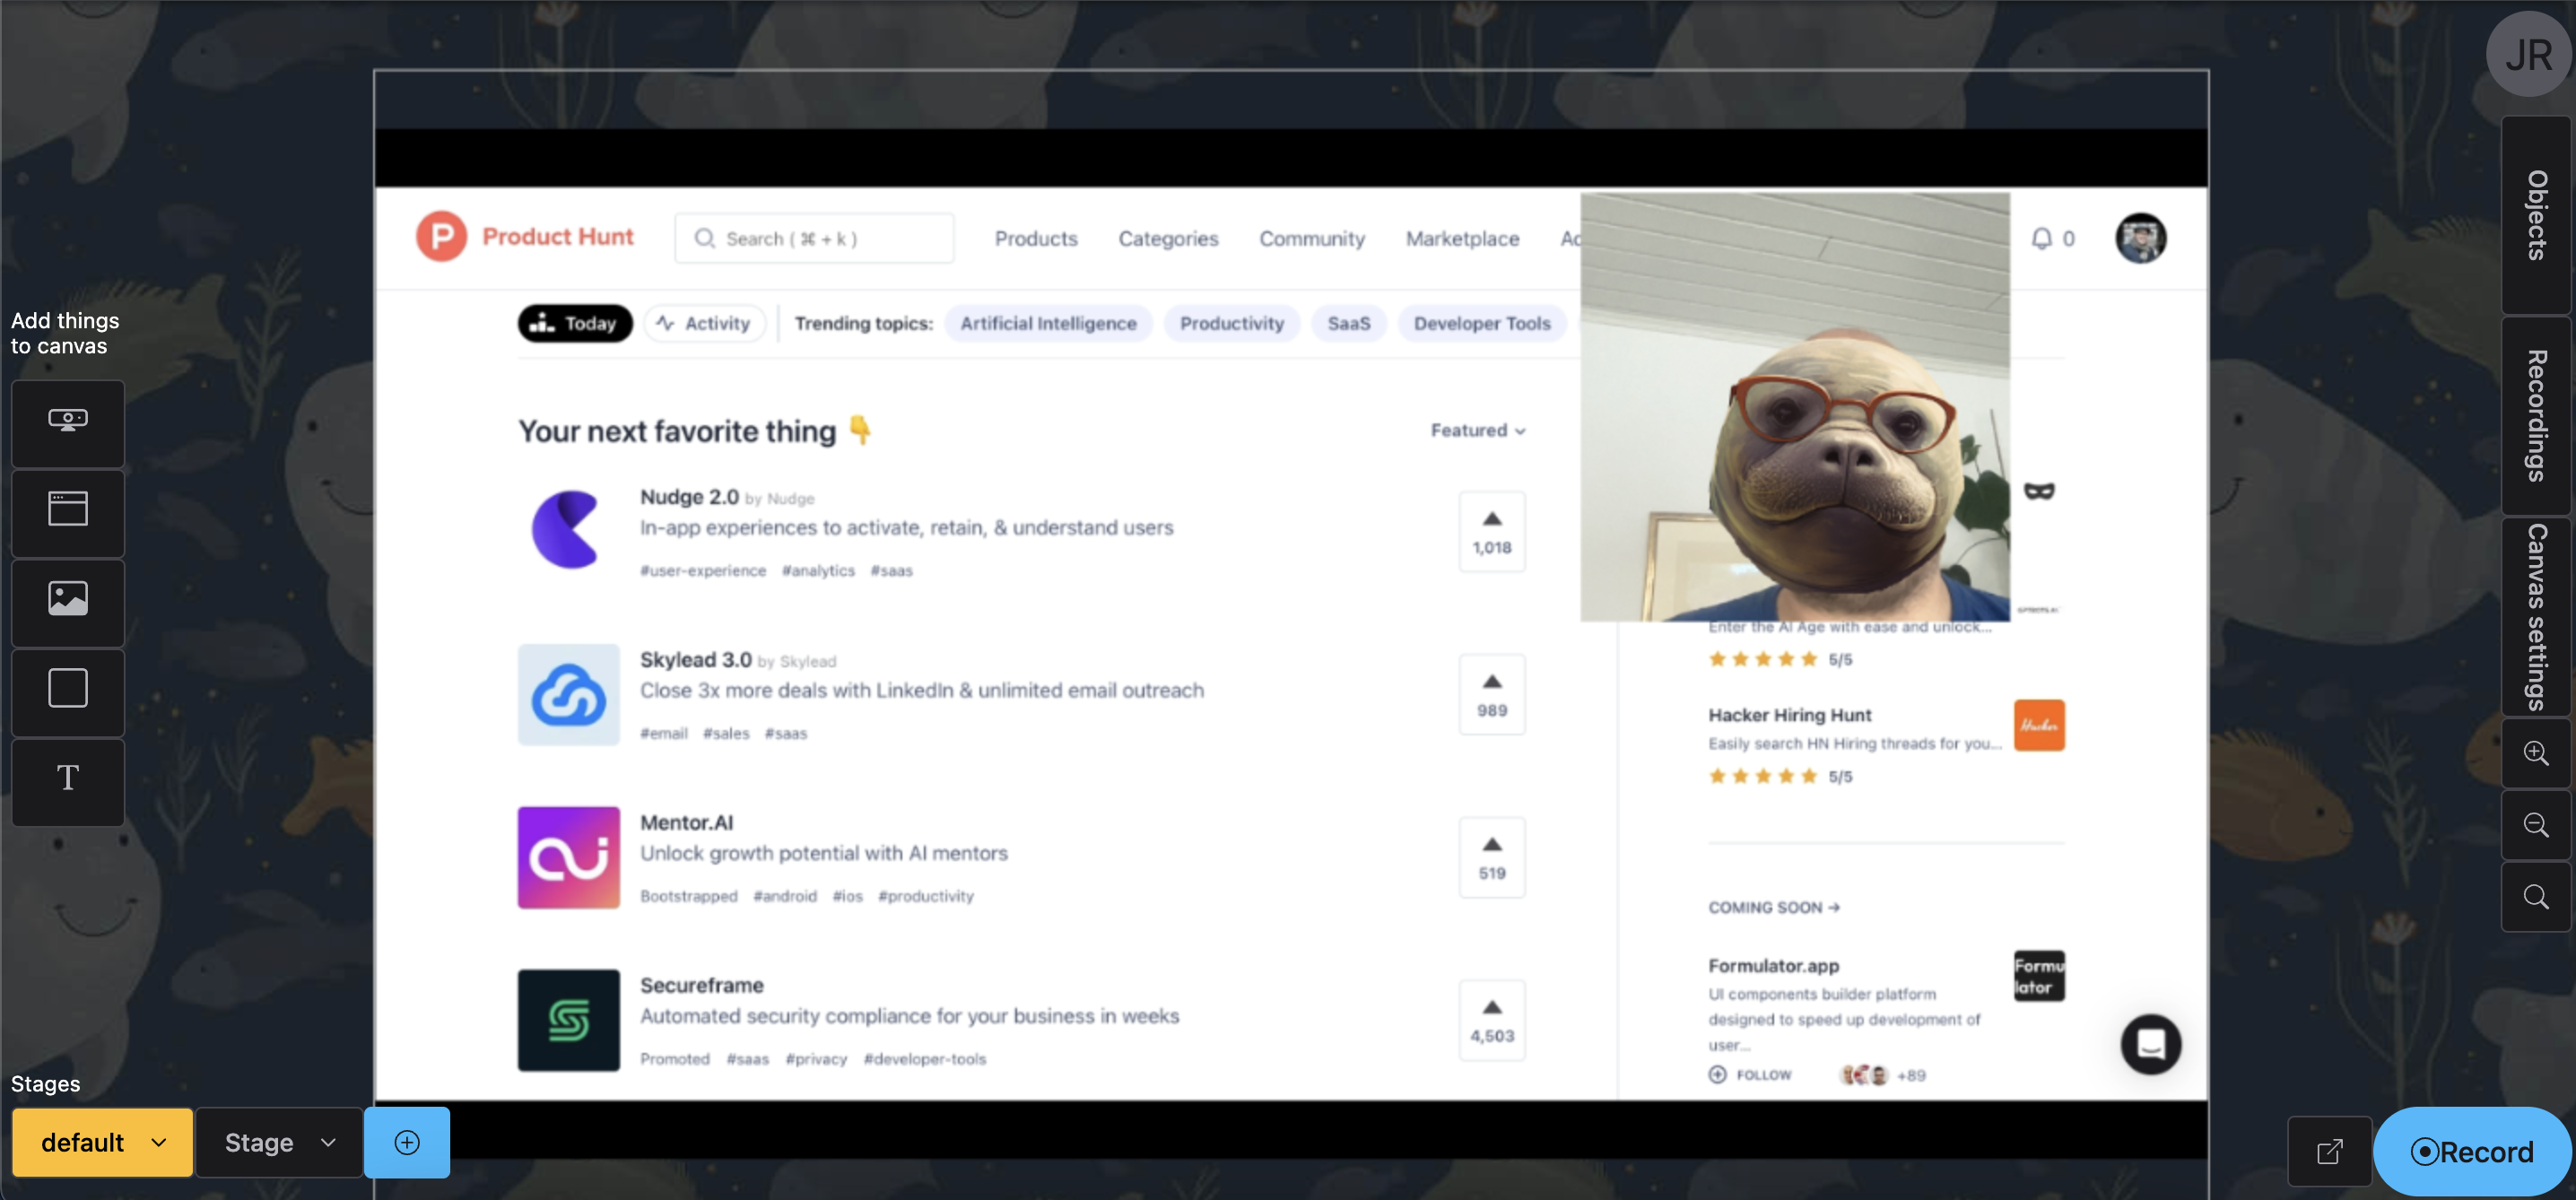Add a screen share to the canvas
The image size is (2576, 1200).
coord(68,422)
